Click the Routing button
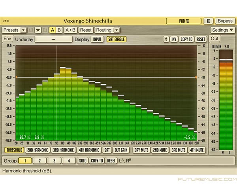237x195 pixels. click(104, 30)
